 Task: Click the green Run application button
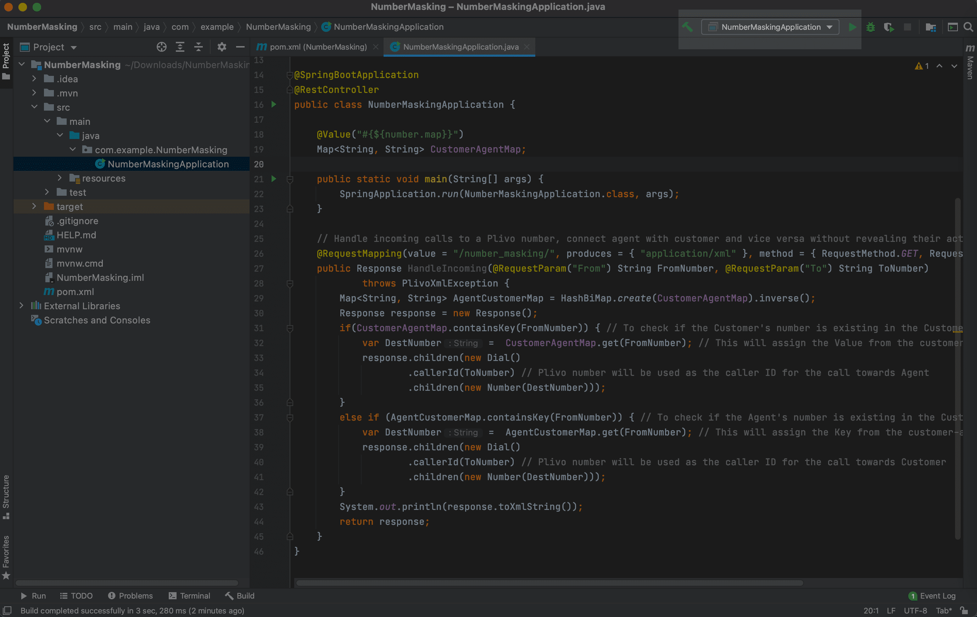852,27
